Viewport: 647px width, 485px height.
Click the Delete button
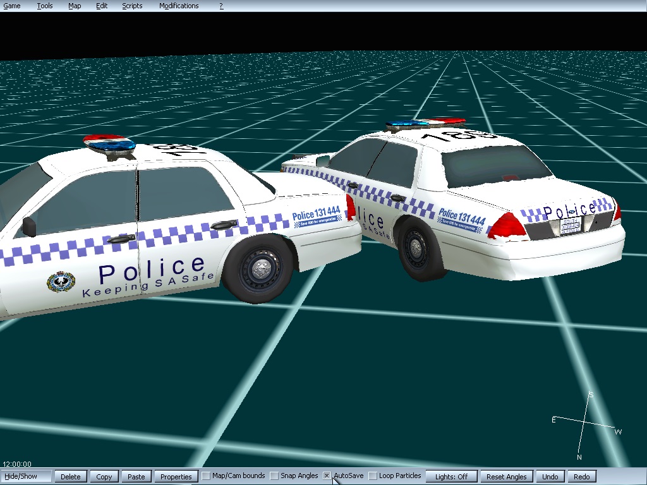pos(71,476)
